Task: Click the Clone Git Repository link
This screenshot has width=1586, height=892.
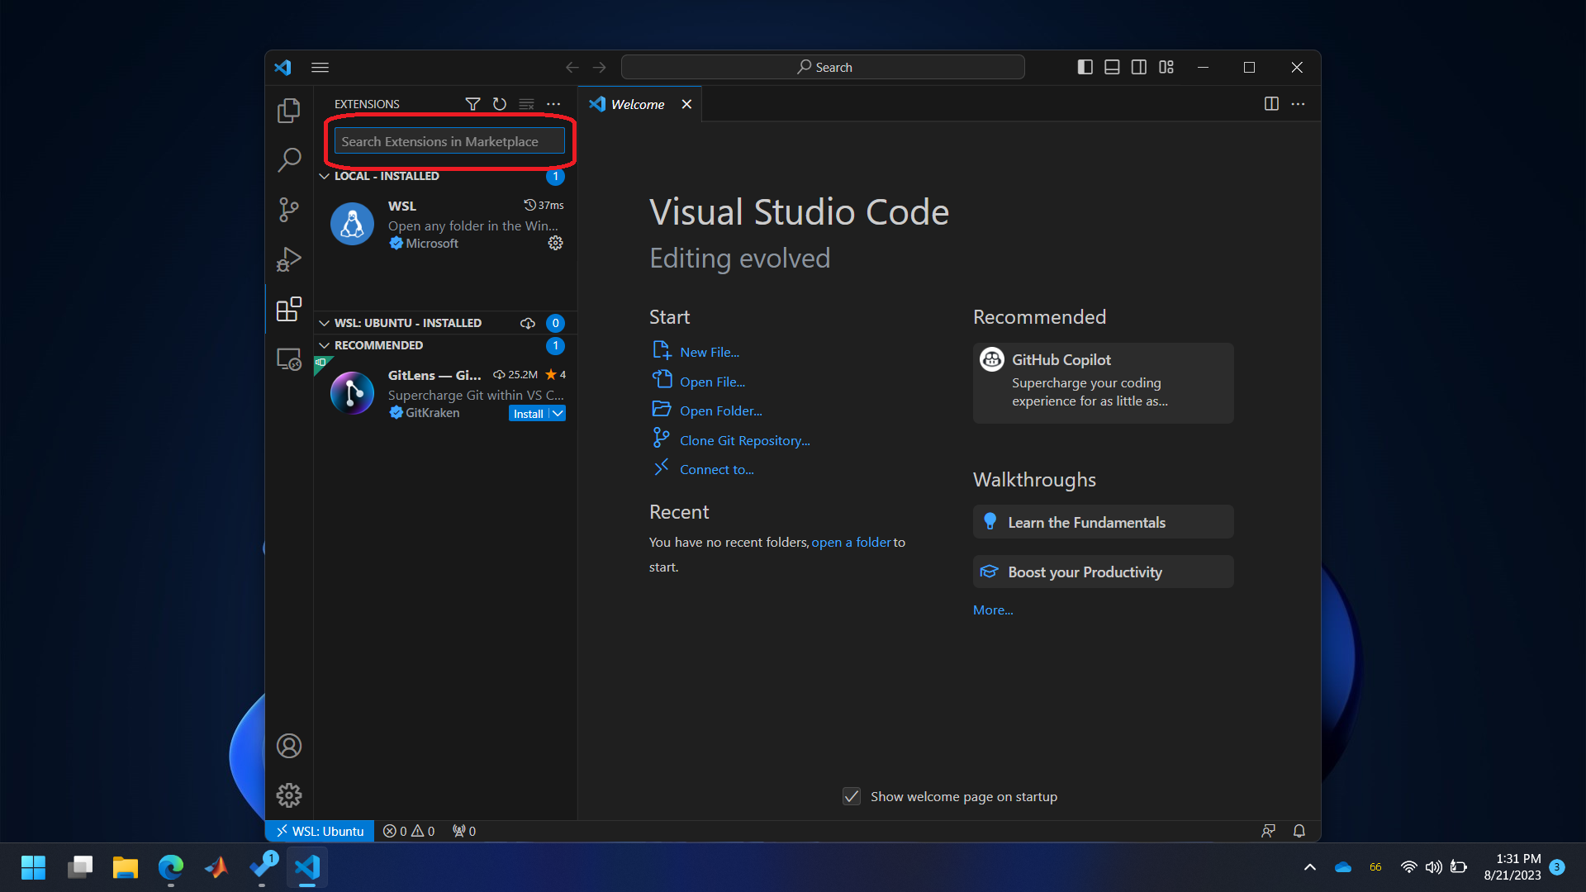Action: [744, 441]
